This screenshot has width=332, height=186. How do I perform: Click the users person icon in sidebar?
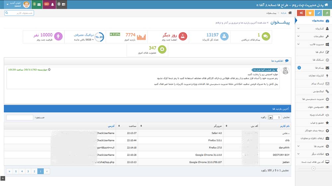pyautogui.click(x=327, y=28)
